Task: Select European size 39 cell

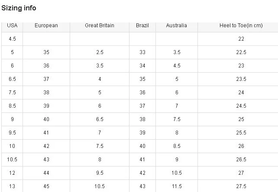Action: point(46,106)
